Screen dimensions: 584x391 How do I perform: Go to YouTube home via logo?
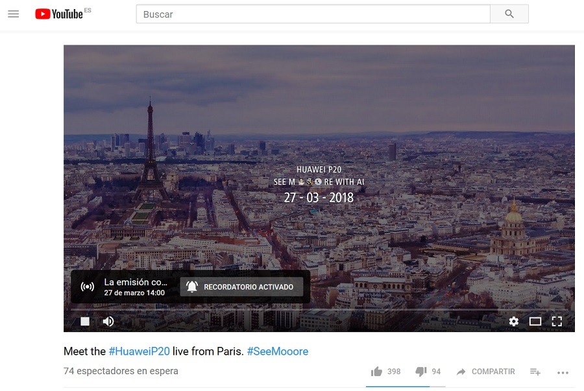coord(59,14)
